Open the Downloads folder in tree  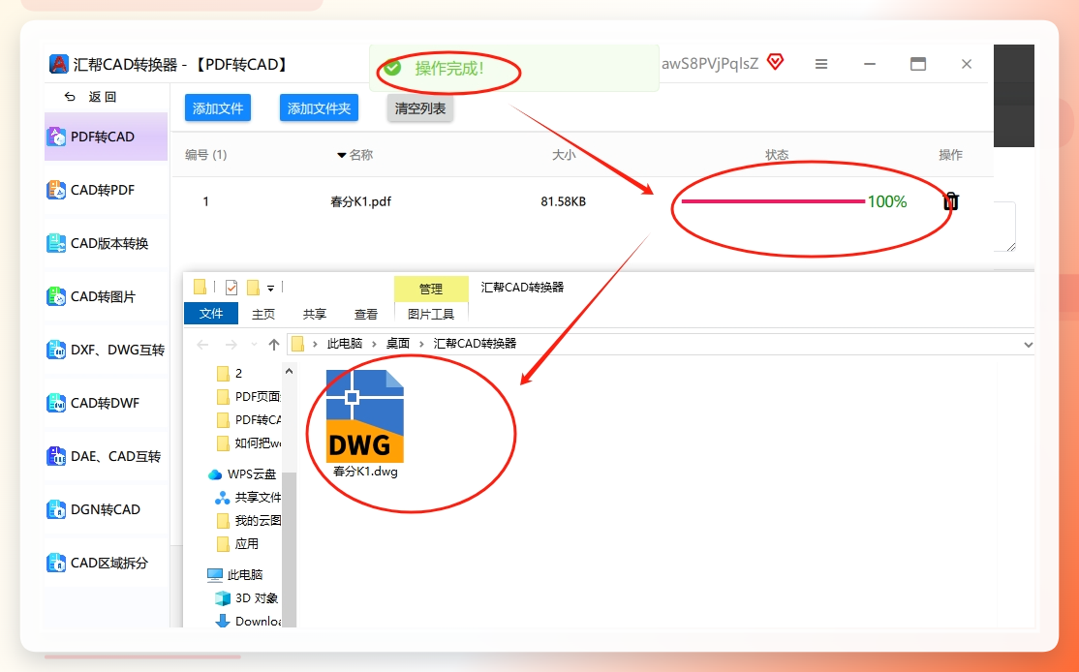coord(248,621)
